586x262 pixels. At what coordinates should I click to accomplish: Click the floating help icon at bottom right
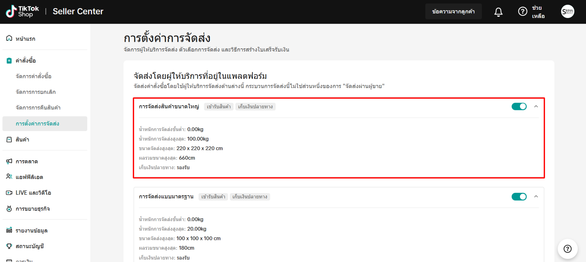[x=567, y=249]
